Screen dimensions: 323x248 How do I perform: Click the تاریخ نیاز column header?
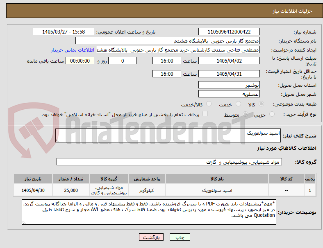(x=33, y=179)
